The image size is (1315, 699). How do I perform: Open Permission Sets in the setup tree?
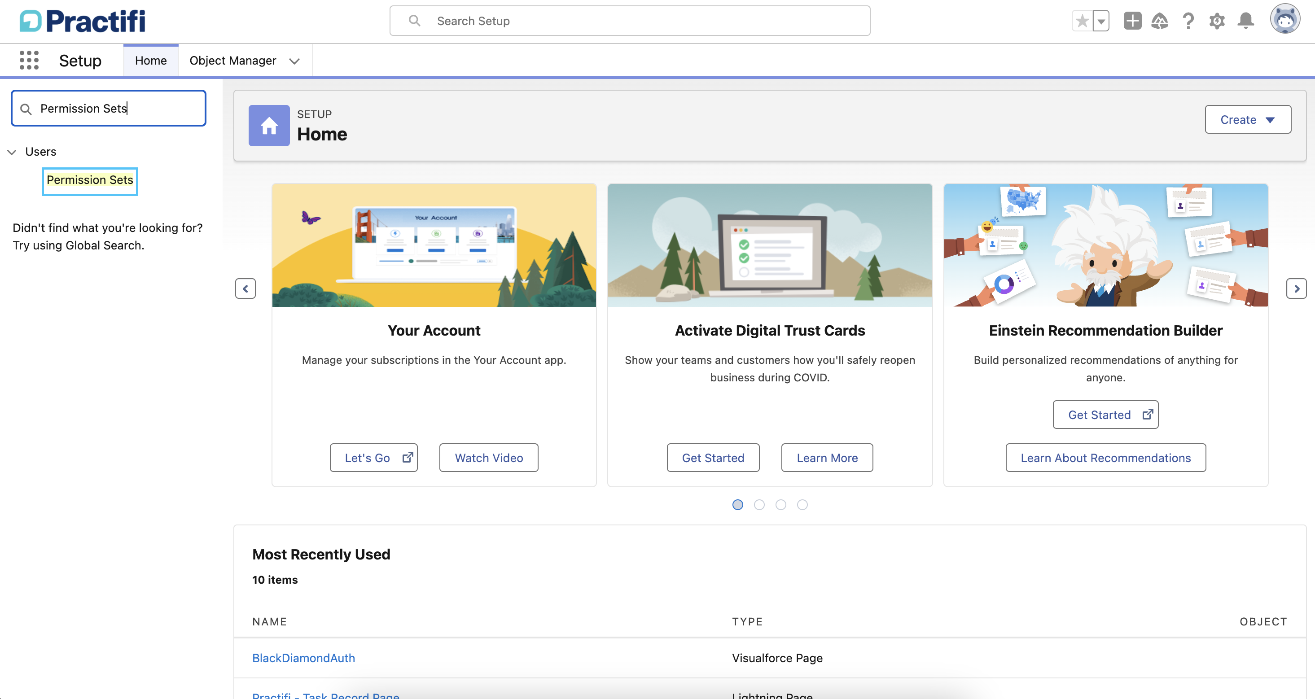[x=90, y=180]
